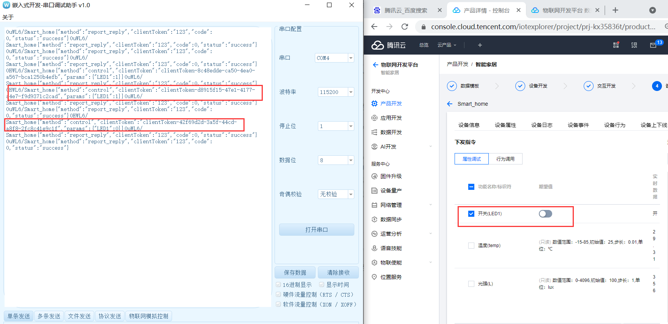Click the browser back arrow icon
Image resolution: width=668 pixels, height=324 pixels.
pos(374,27)
